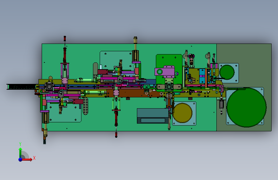Select the purple bracket with the green ring
The height and width of the screenshot is (180, 278).
pos(165,71)
